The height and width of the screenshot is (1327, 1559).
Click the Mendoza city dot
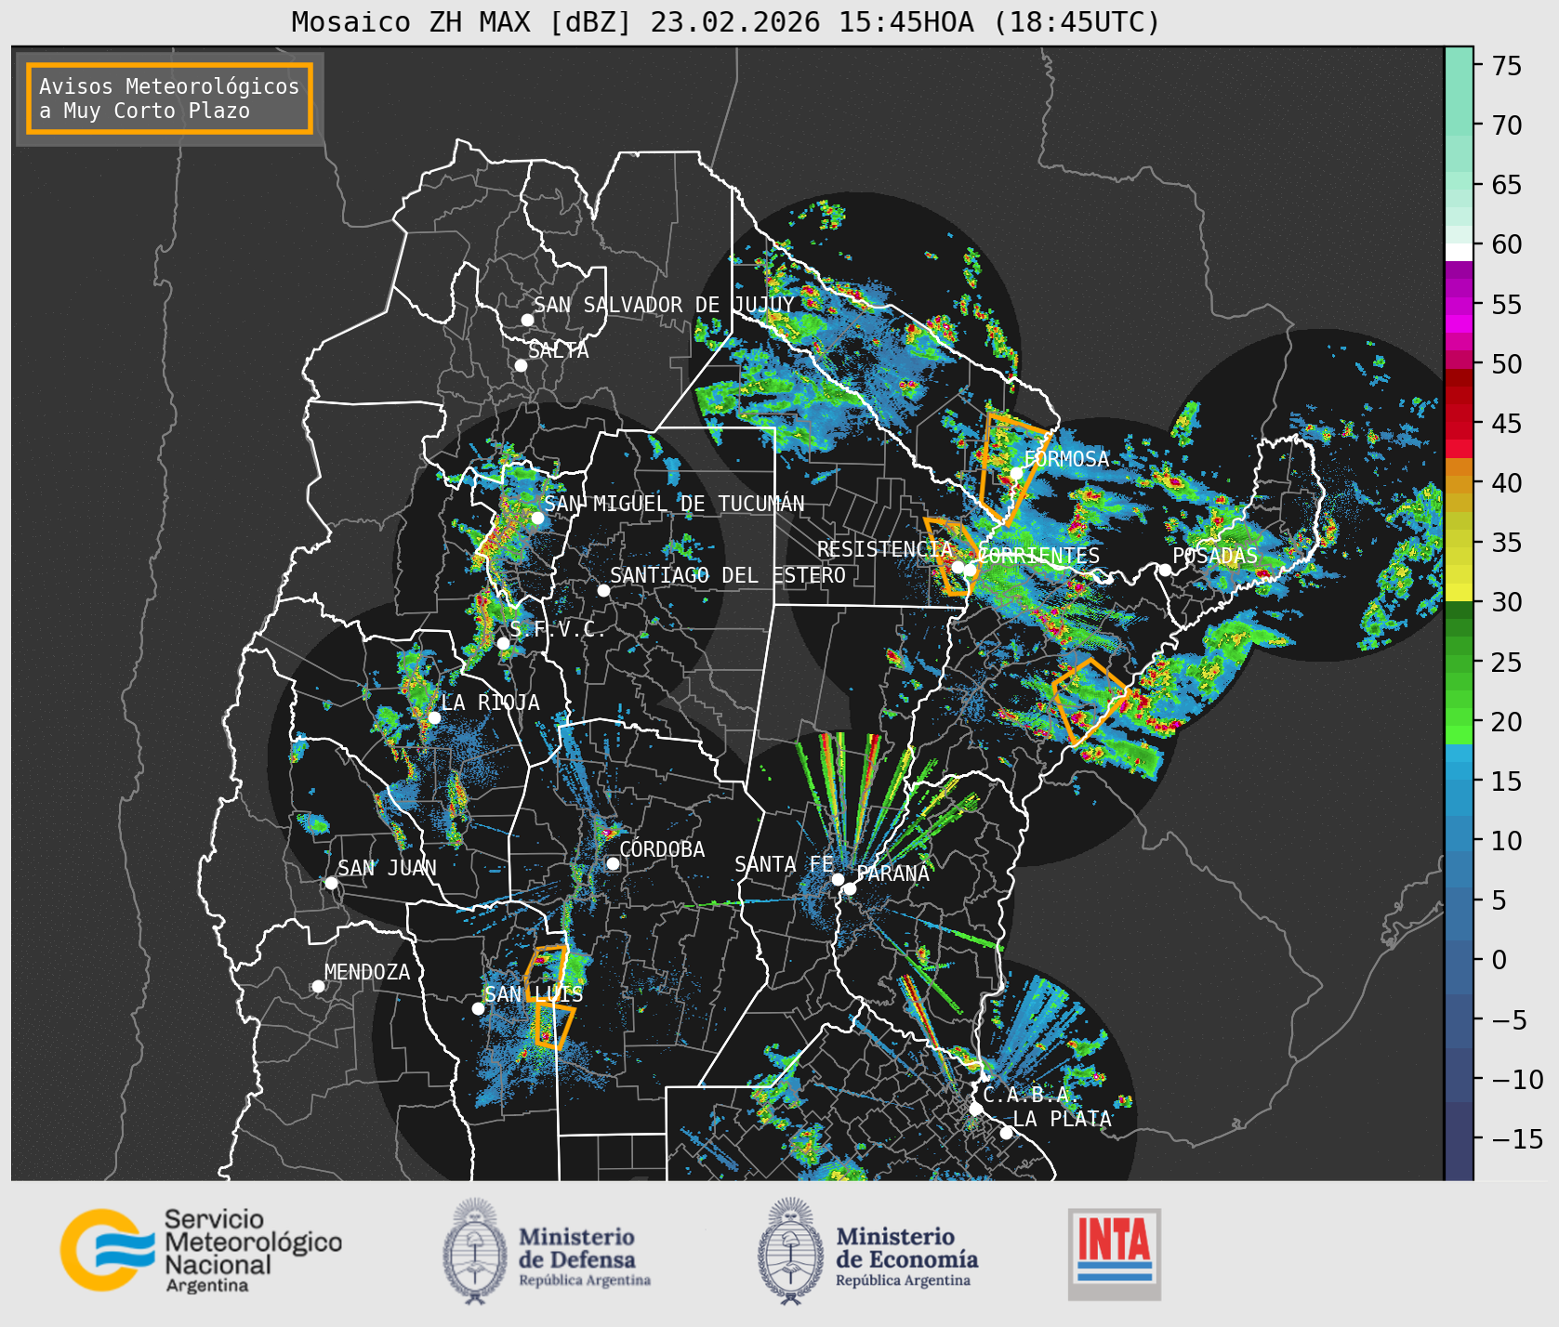(x=318, y=986)
